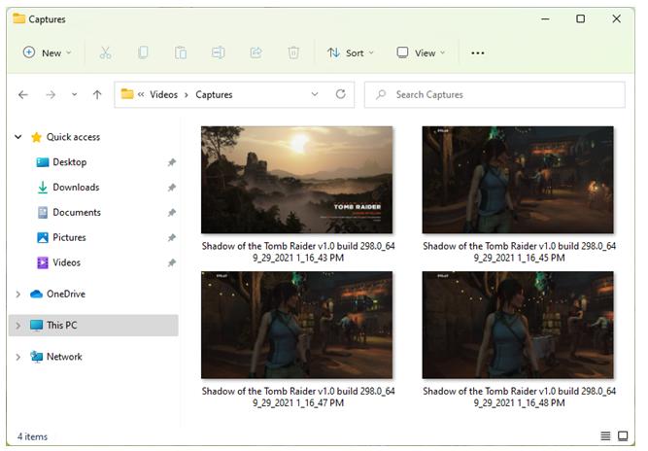Close the Captures window

616,18
